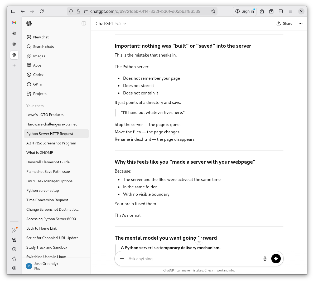Open the Gmail icon in browser sidebar
This screenshot has width=314, height=282.
[x=14, y=23]
